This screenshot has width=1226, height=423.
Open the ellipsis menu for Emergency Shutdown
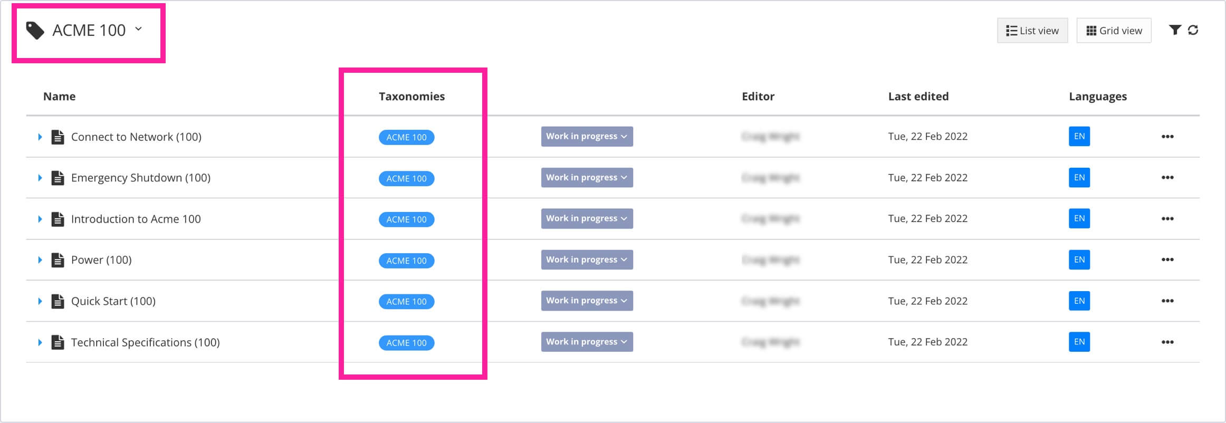(1168, 178)
